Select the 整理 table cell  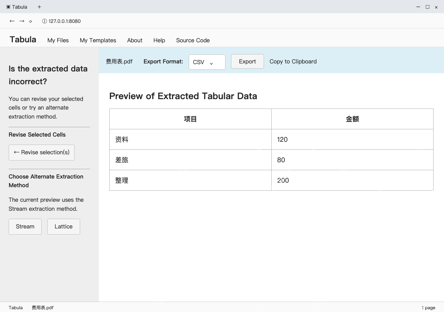pyautogui.click(x=190, y=180)
